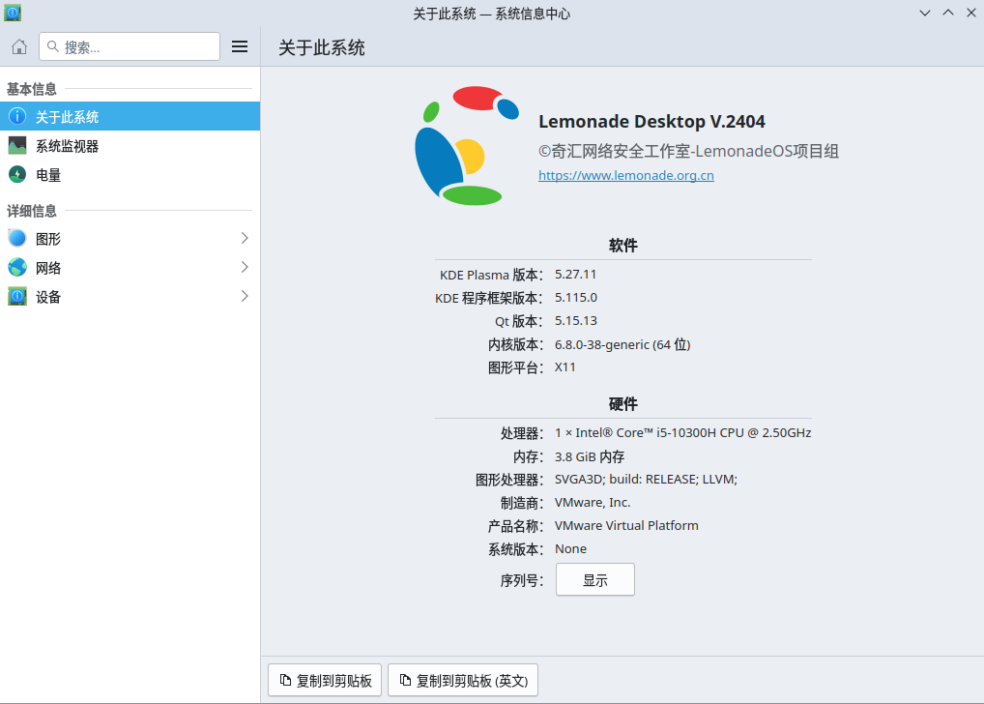
Task: Click the 详细信息 sidebar section label
Action: coord(31,211)
